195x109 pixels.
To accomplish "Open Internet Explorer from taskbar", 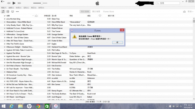I will tap(12, 106).
